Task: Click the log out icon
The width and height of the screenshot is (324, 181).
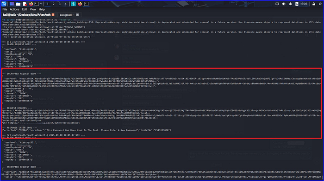Action: [x=320, y=4]
